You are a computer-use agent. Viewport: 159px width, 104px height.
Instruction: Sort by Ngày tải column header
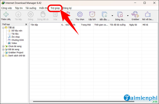point(135,25)
